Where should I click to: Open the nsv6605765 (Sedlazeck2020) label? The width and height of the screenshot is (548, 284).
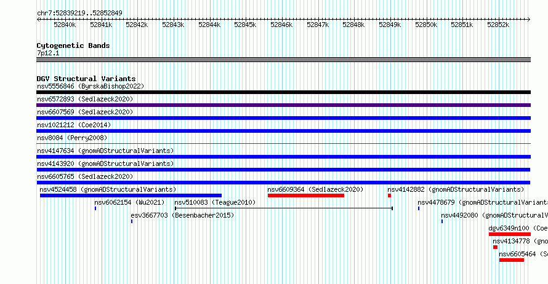85,176
